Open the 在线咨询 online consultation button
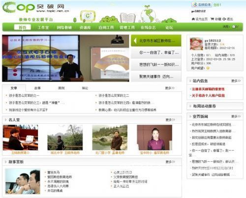The width and height of the screenshot is (246, 198). pos(202,4)
